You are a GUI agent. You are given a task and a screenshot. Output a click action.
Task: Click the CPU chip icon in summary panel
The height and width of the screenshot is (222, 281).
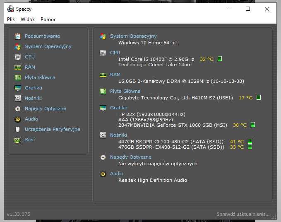point(103,53)
